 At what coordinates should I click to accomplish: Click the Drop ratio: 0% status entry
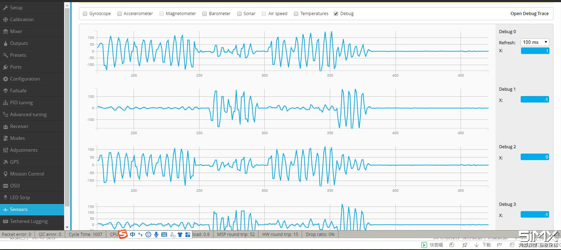pos(320,234)
